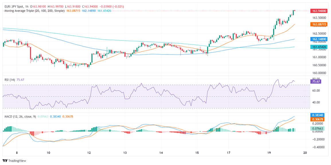The image size is (331, 165).
Task: Click date 19 on the time axis
Action: pos(269,153)
